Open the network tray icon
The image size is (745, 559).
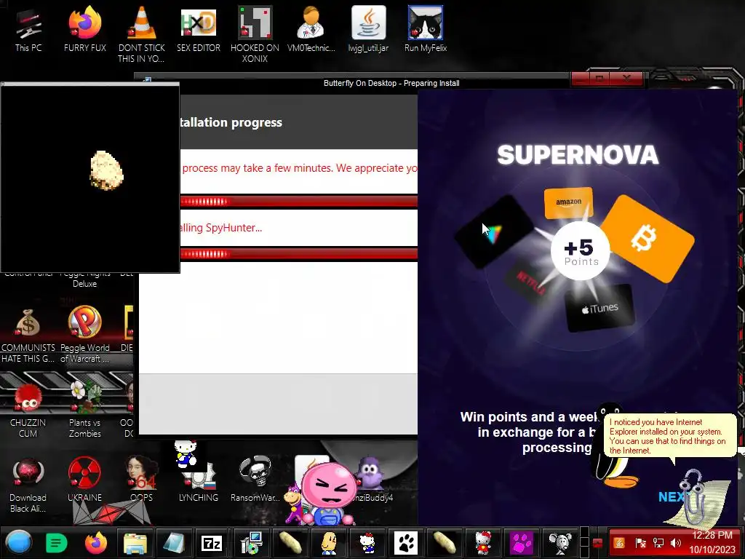pos(658,543)
